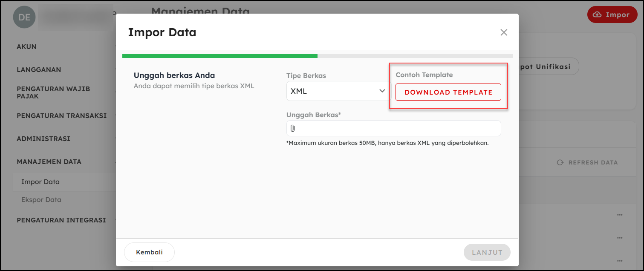Screen dimensions: 644x271
Task: Click the cloud upload Impor icon
Action: pyautogui.click(x=598, y=14)
